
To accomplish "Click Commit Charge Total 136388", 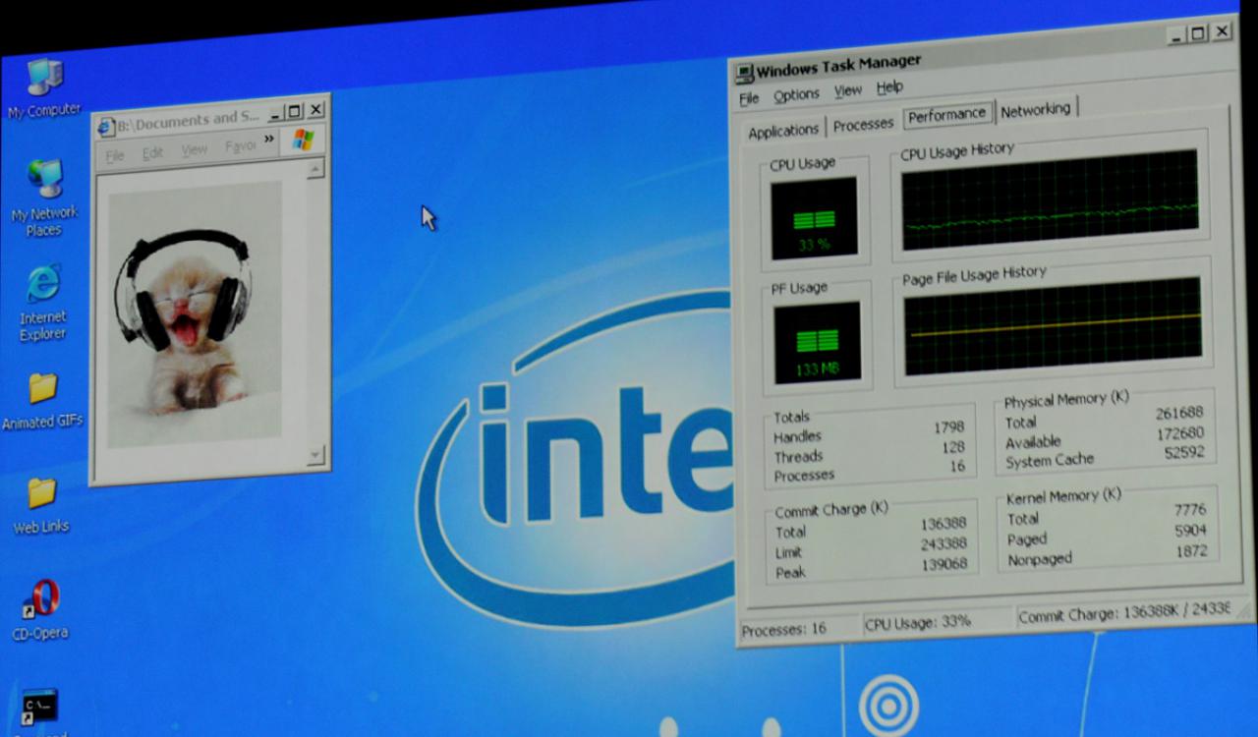I will pos(943,525).
